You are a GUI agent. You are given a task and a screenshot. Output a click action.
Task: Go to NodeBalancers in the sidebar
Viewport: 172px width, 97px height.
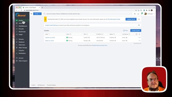tap(22, 26)
